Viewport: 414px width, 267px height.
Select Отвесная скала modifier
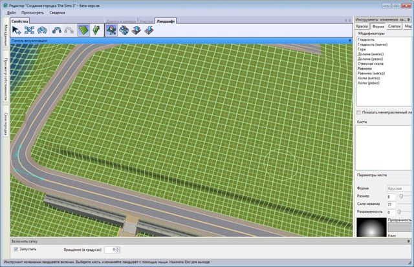[371, 63]
